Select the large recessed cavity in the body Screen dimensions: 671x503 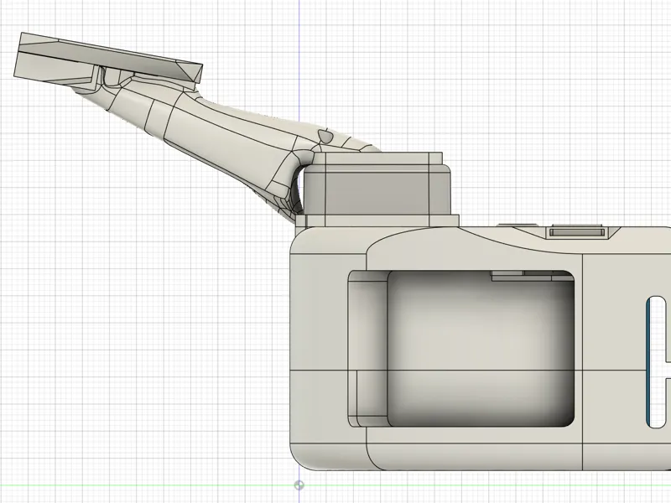click(x=480, y=349)
